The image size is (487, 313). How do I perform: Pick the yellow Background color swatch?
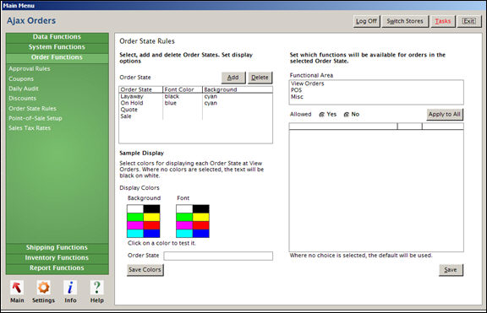coord(152,217)
